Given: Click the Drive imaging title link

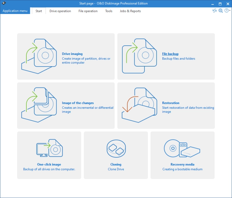Looking at the screenshot, I should [72, 54].
